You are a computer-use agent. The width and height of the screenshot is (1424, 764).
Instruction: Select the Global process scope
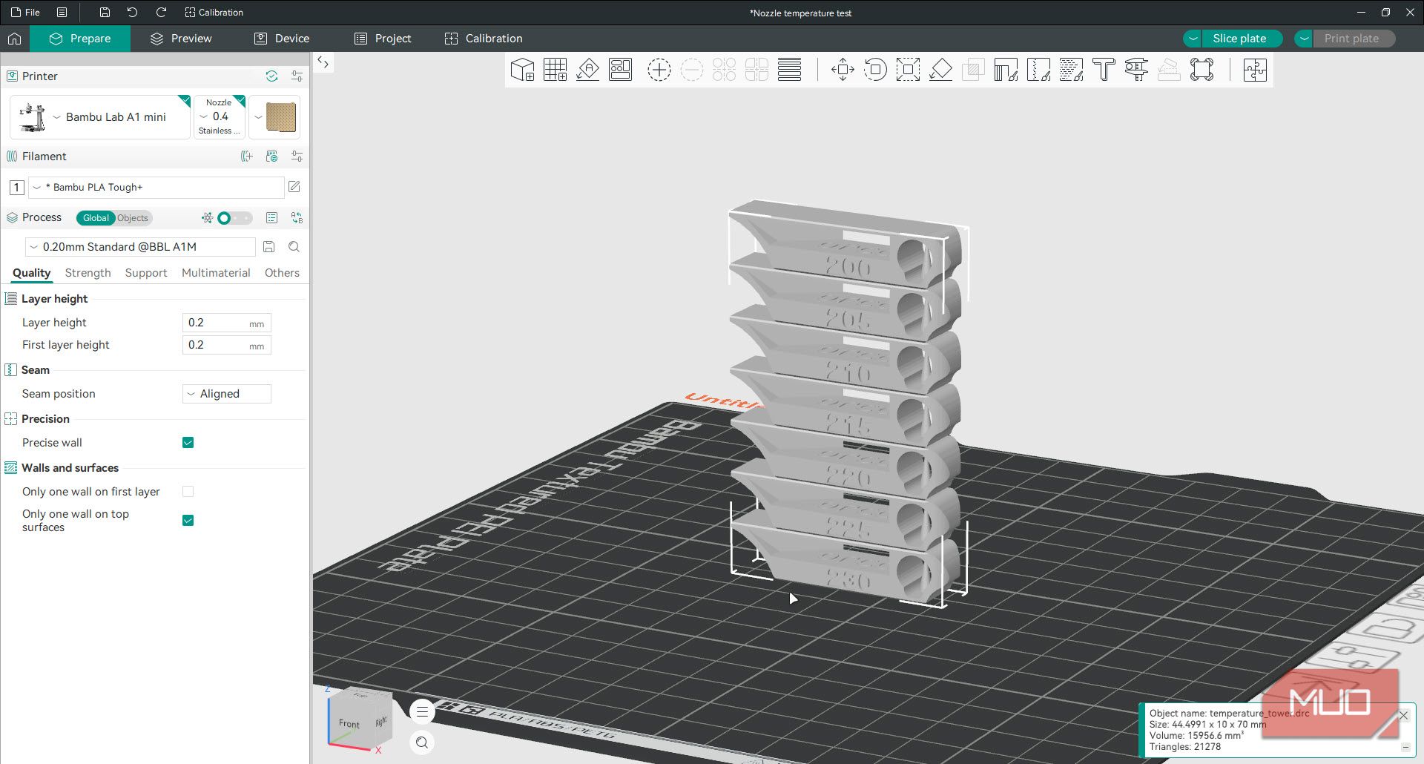[x=96, y=218]
